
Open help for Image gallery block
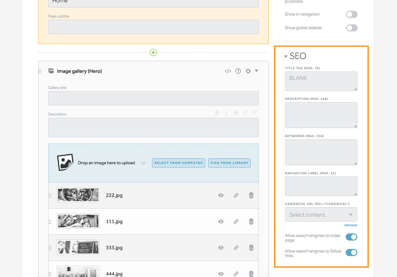coord(238,71)
